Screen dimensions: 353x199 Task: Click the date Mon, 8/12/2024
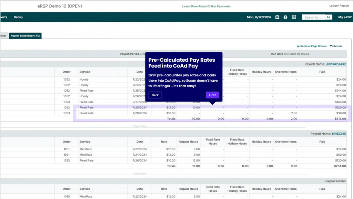[259, 17]
